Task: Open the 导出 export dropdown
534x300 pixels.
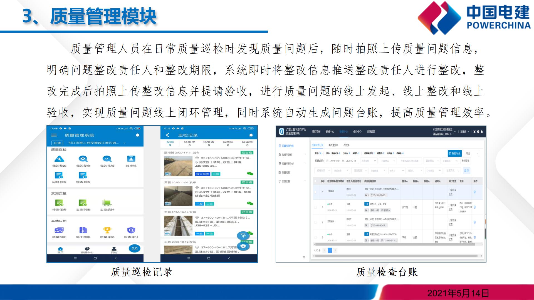Action: [x=472, y=153]
